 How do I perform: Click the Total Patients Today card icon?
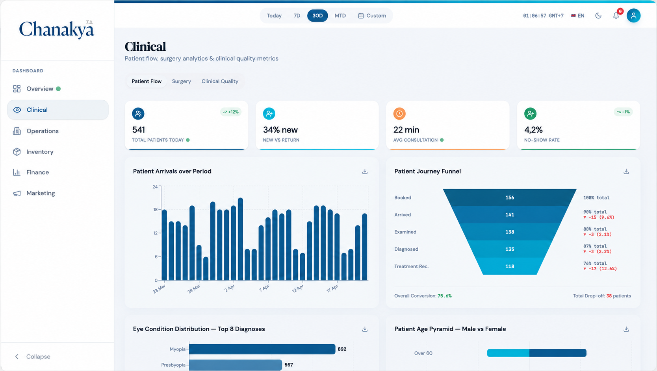pos(138,114)
